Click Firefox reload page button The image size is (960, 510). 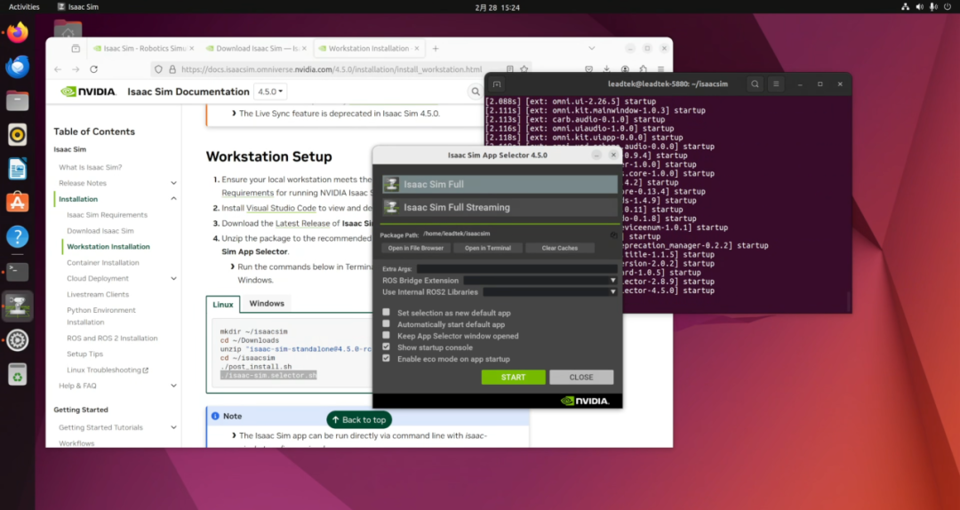pos(93,69)
